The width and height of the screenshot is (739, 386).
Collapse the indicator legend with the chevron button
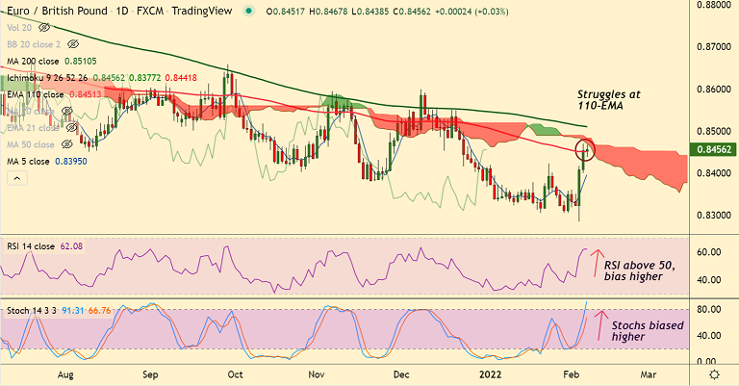(x=17, y=178)
